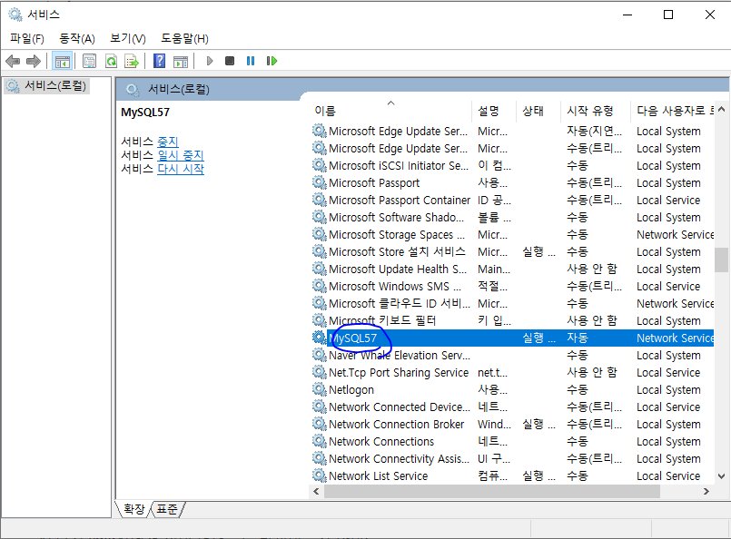Image resolution: width=731 pixels, height=539 pixels.
Task: Click the Forward arrow toolbar icon
Action: [34, 61]
